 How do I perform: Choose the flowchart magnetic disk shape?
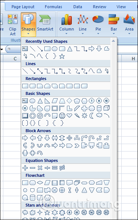[x=33, y=198]
